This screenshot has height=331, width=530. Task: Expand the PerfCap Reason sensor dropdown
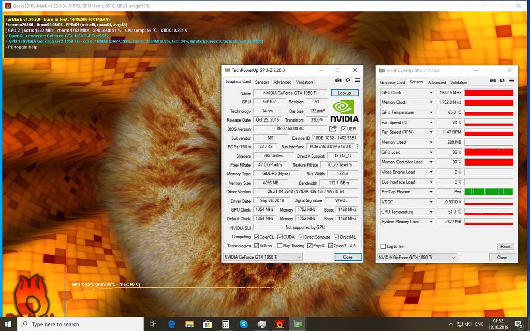point(431,192)
